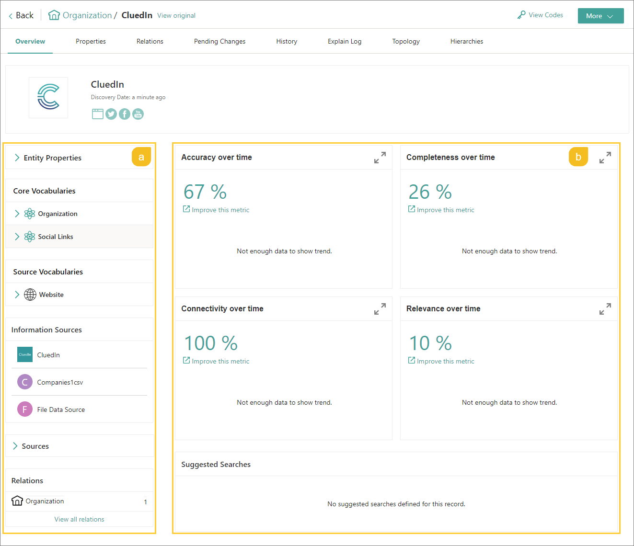Open the More dropdown button

click(x=600, y=16)
